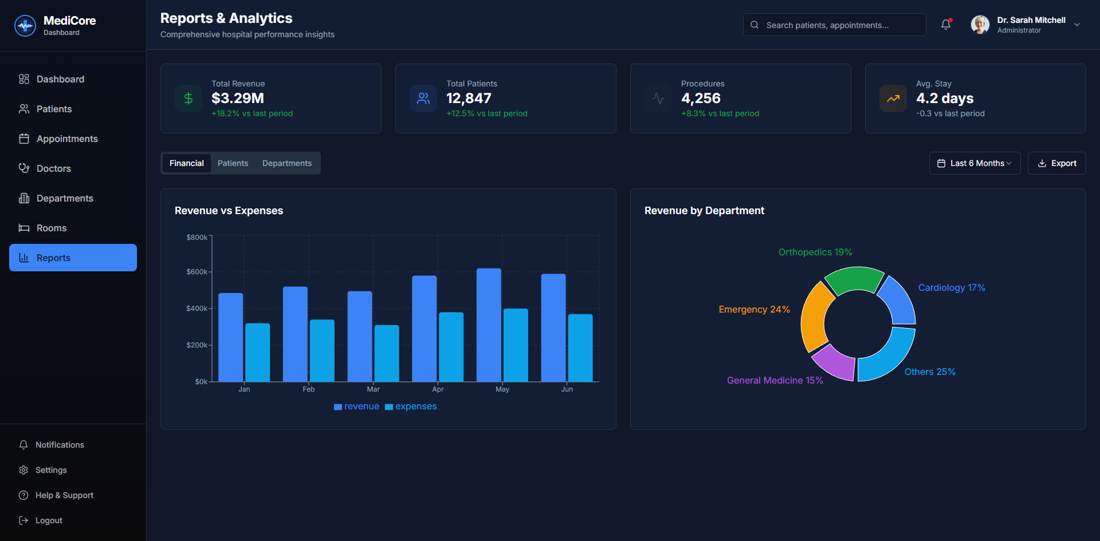Viewport: 1100px width, 541px height.
Task: Click the Rooms bed icon in sidebar
Action: click(24, 228)
